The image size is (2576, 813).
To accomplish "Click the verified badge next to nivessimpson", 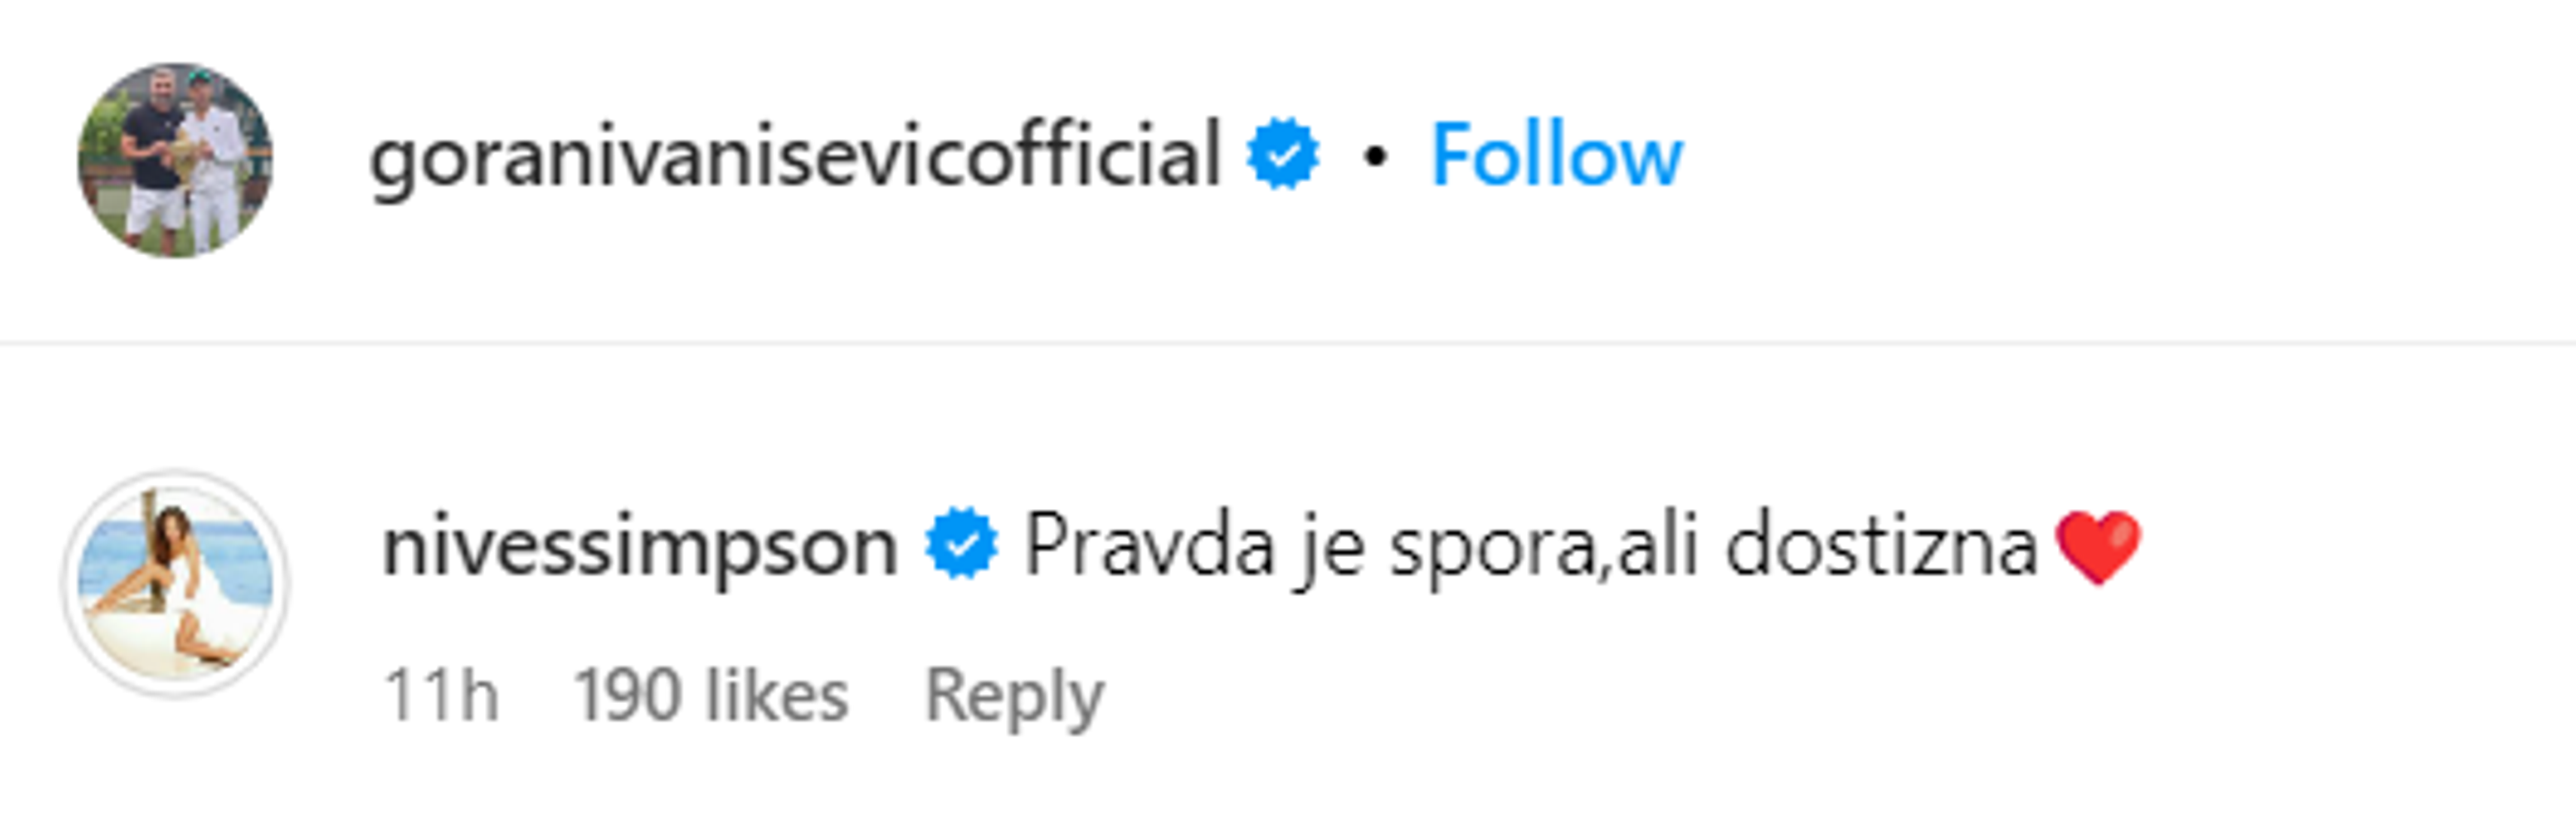I will (961, 545).
